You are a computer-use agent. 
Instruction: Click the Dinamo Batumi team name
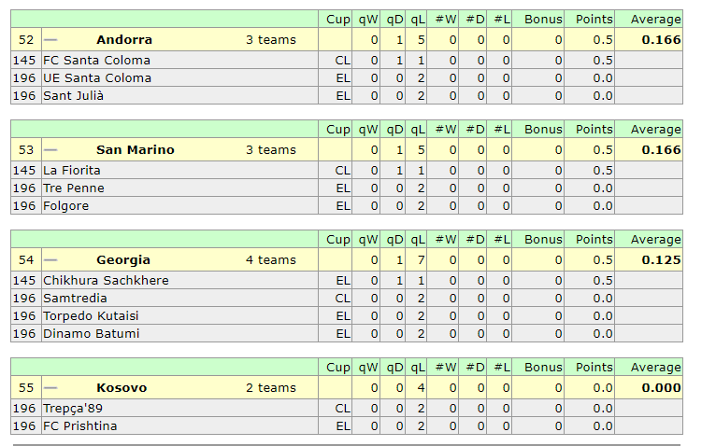tap(92, 333)
